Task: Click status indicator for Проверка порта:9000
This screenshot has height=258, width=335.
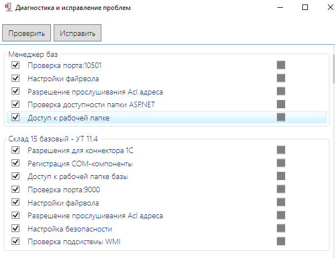Action: pos(281,189)
